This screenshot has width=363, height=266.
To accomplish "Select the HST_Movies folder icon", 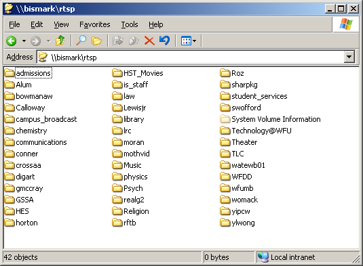I will [x=117, y=73].
